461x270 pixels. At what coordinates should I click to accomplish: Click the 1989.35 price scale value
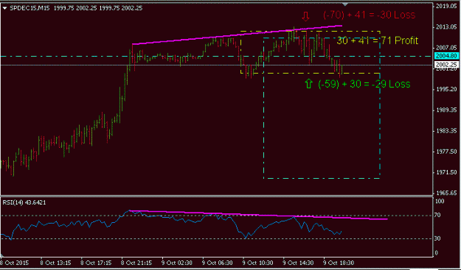(x=446, y=110)
